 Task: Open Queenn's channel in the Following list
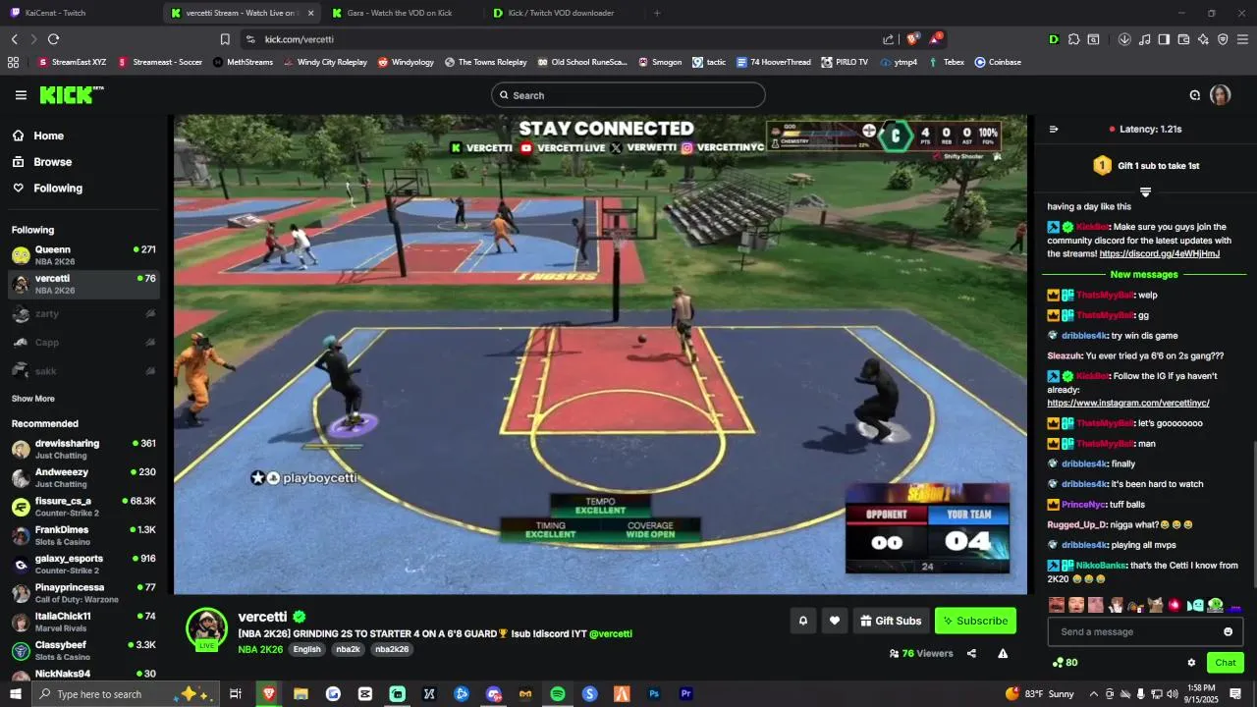[83, 255]
